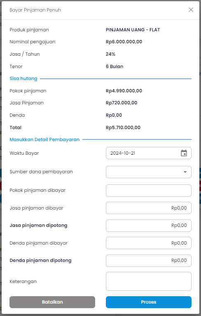Screen dimensions: 201x316
Task: Click the Sisa hutang section heading
Action: point(23,79)
